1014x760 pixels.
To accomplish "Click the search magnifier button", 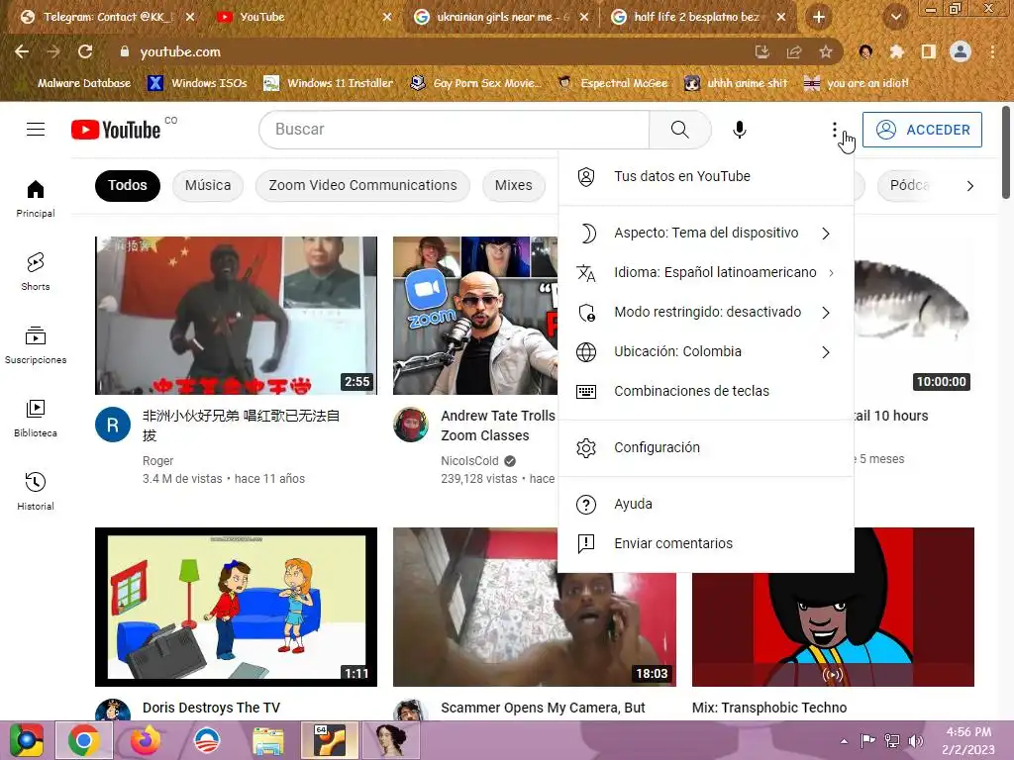I will 679,130.
